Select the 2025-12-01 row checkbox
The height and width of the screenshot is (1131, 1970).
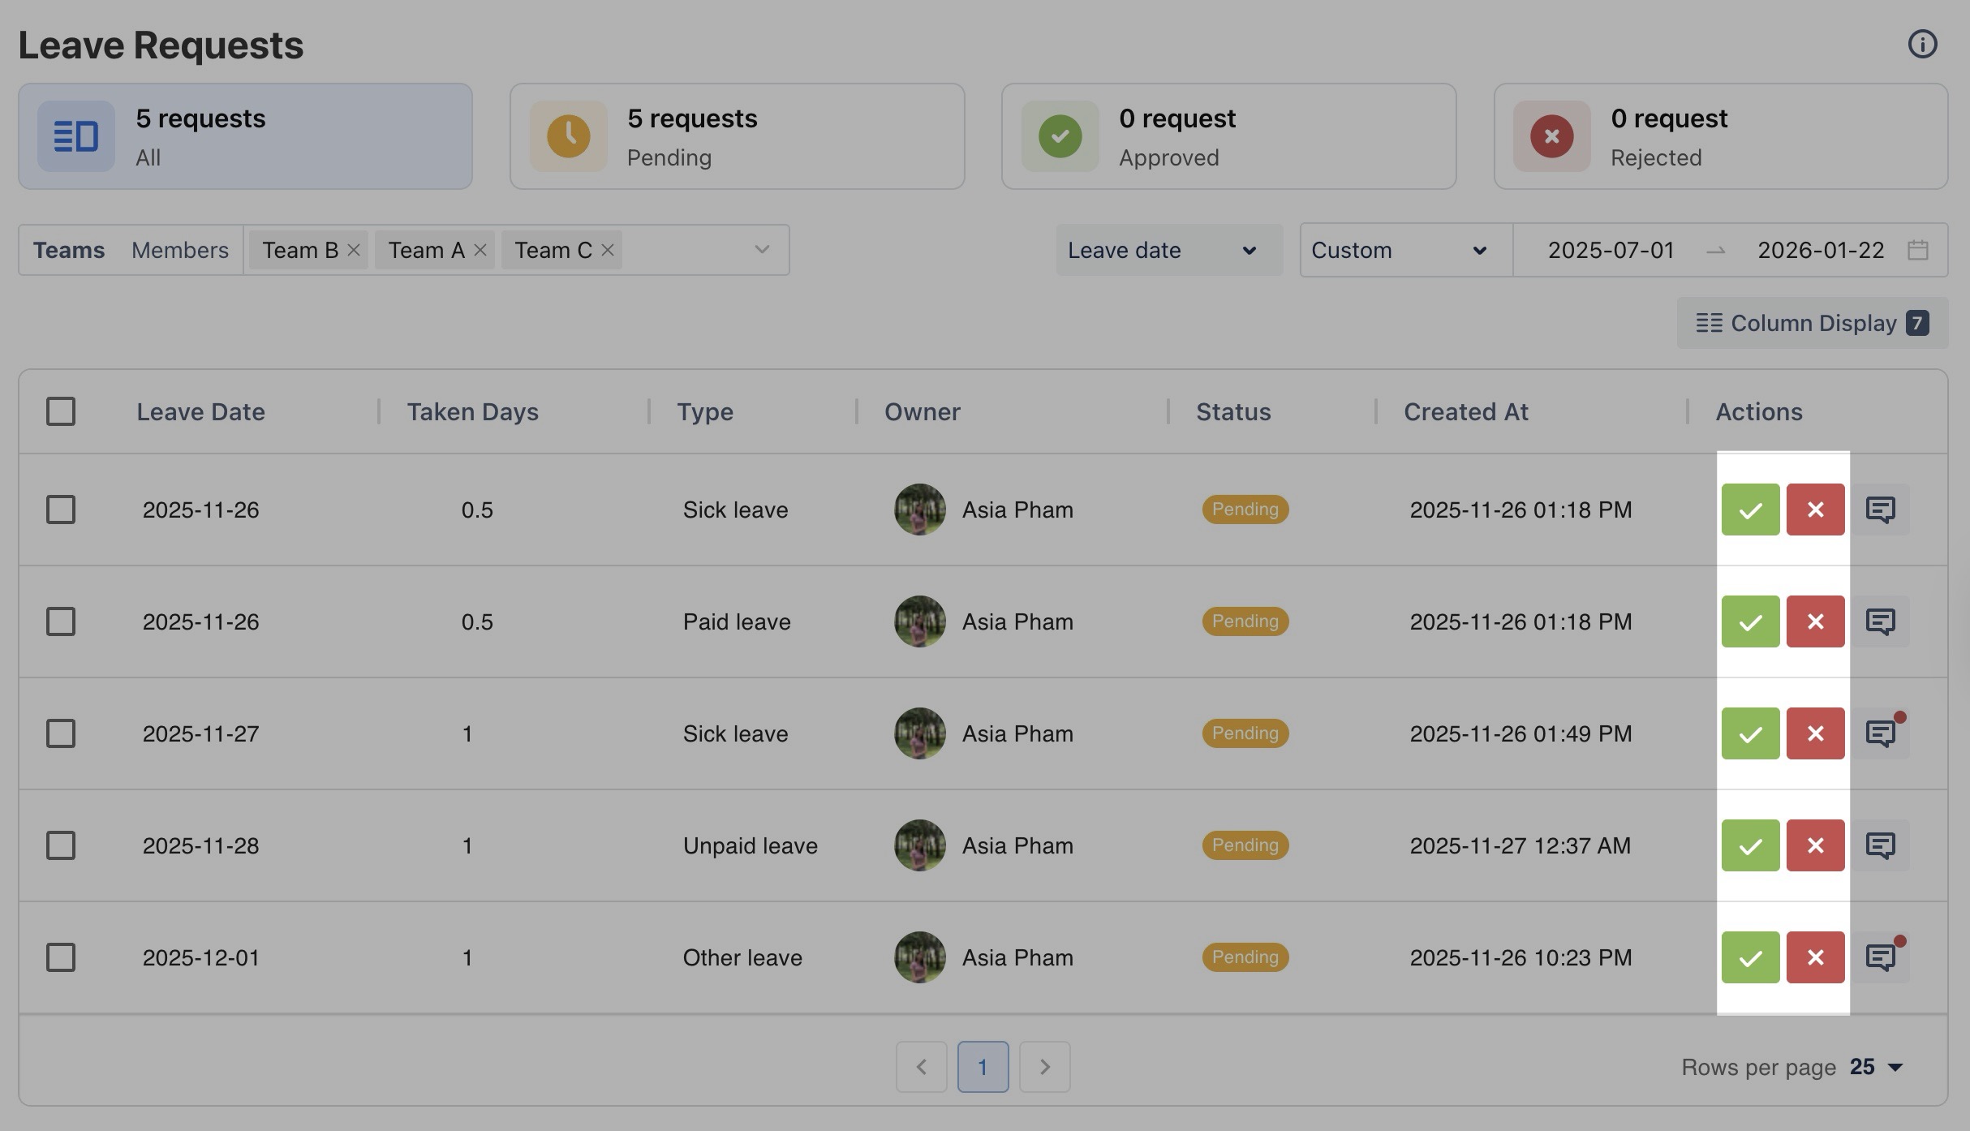pyautogui.click(x=61, y=957)
